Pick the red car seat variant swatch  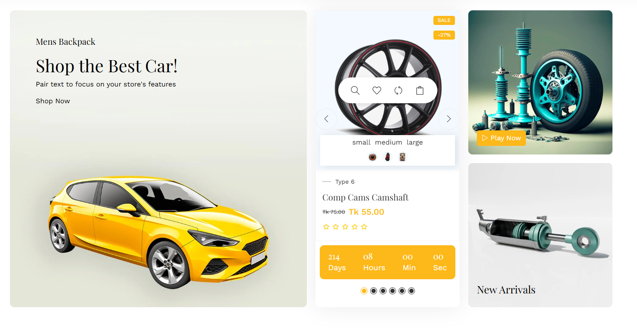tap(387, 157)
